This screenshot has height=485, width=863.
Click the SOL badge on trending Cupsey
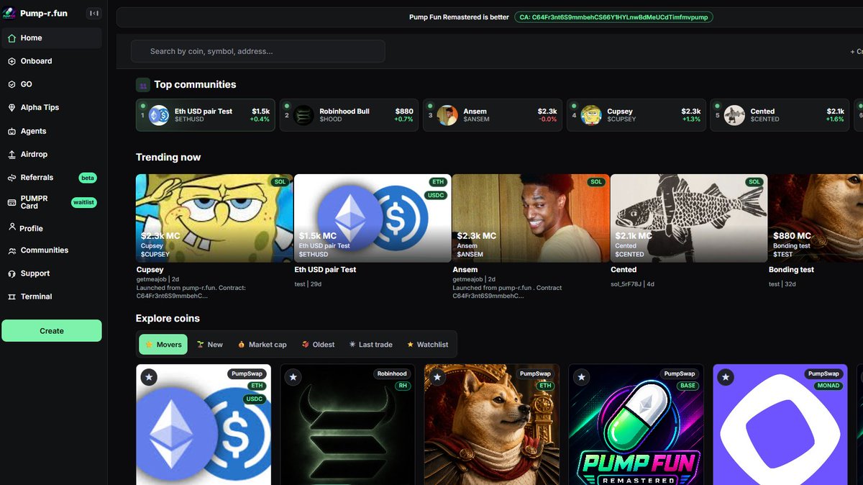[280, 182]
